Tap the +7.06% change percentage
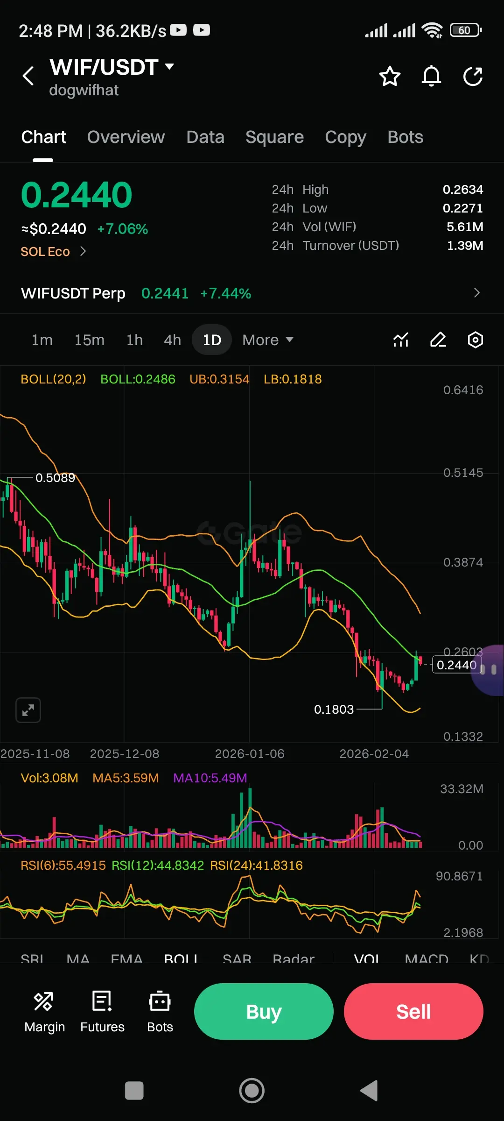 coord(123,229)
